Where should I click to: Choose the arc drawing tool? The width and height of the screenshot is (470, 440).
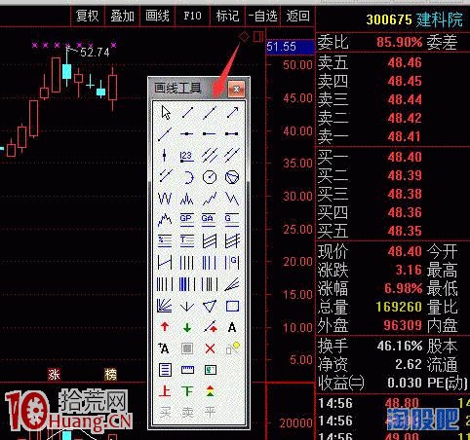click(188, 177)
